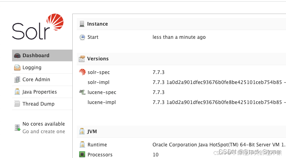This screenshot has height=158, width=286.
Task: Click the No cores available link
Action: pos(44,124)
